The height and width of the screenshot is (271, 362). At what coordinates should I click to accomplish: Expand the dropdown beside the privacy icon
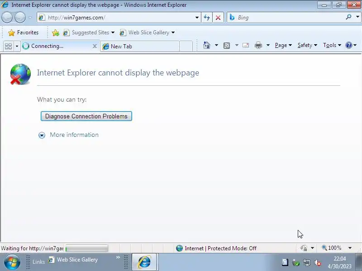pos(312,248)
